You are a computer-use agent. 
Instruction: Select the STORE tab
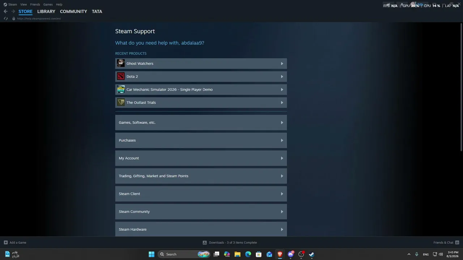[25, 12]
